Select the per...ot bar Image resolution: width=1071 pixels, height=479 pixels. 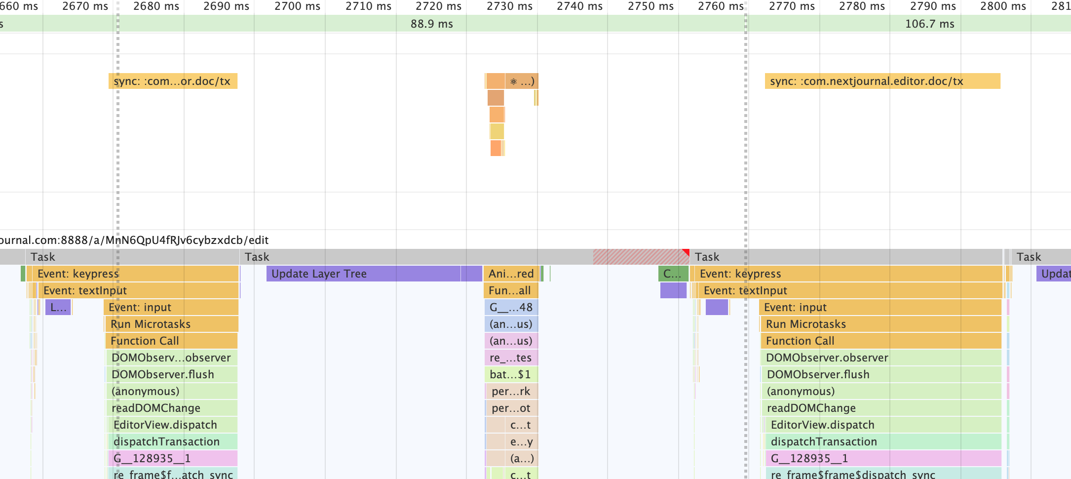(512, 408)
